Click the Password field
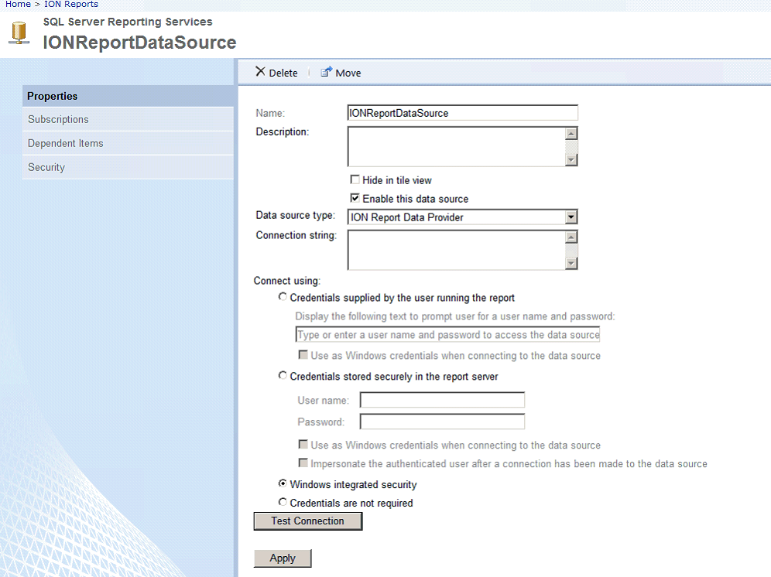 coord(442,422)
